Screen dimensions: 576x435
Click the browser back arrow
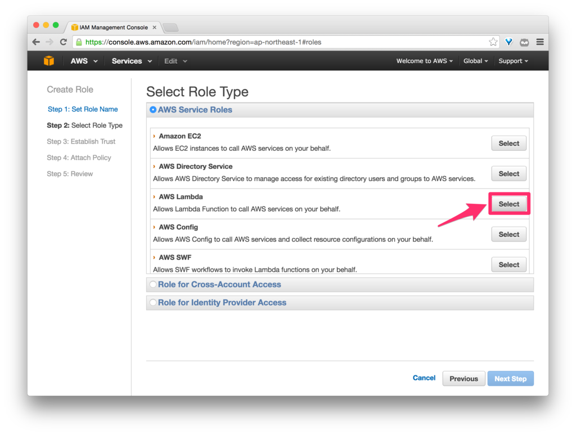36,42
